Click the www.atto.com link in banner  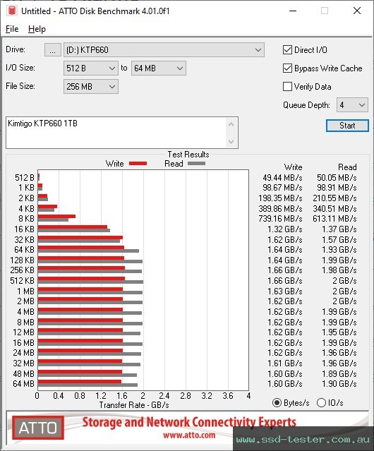point(189,435)
